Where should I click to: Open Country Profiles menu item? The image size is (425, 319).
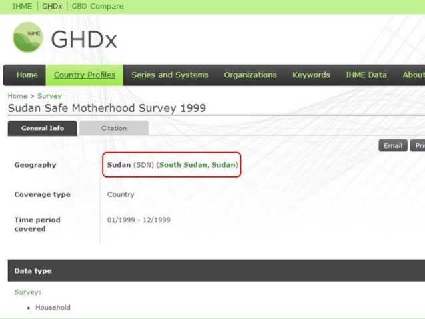(85, 75)
